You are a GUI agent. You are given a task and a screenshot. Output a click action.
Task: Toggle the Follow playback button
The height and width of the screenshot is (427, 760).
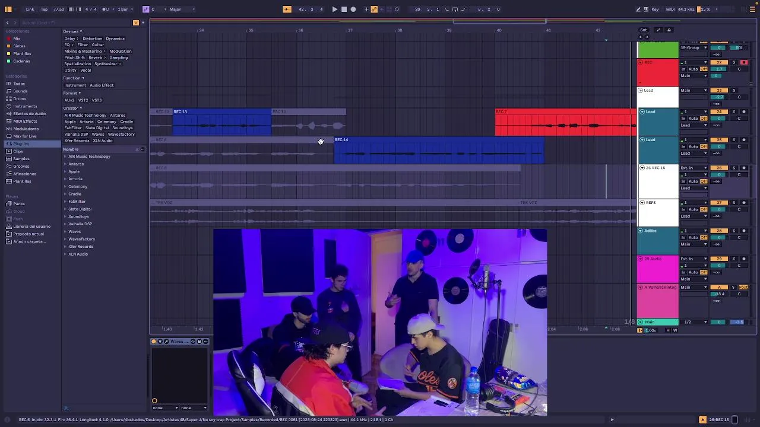point(287,9)
